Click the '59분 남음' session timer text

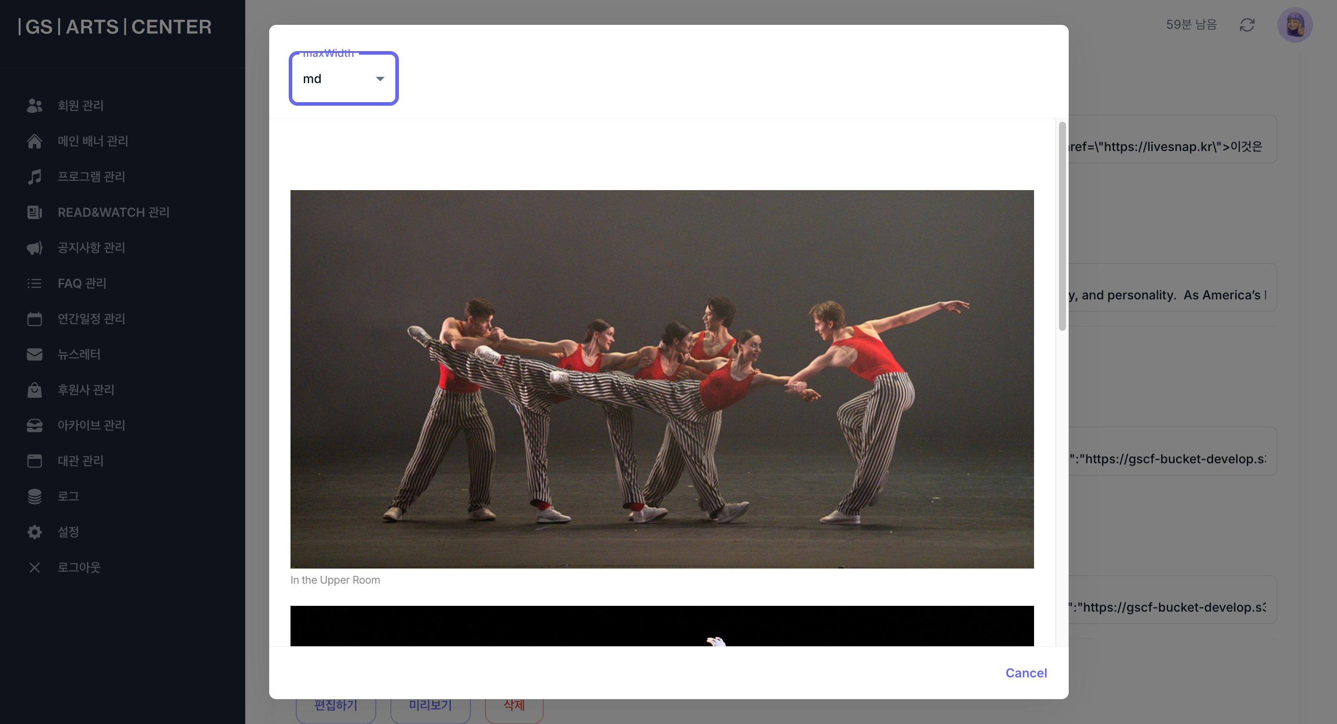coord(1191,24)
